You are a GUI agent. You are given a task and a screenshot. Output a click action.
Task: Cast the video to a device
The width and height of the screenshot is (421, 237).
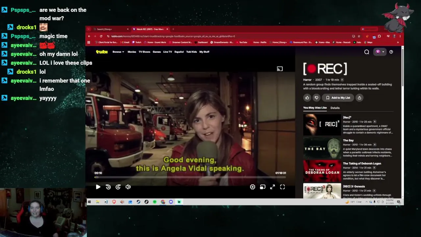click(280, 69)
